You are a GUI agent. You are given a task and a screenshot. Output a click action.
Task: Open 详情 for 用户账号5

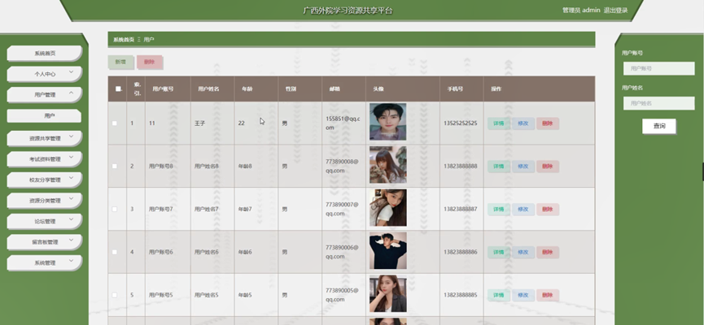[x=498, y=296]
